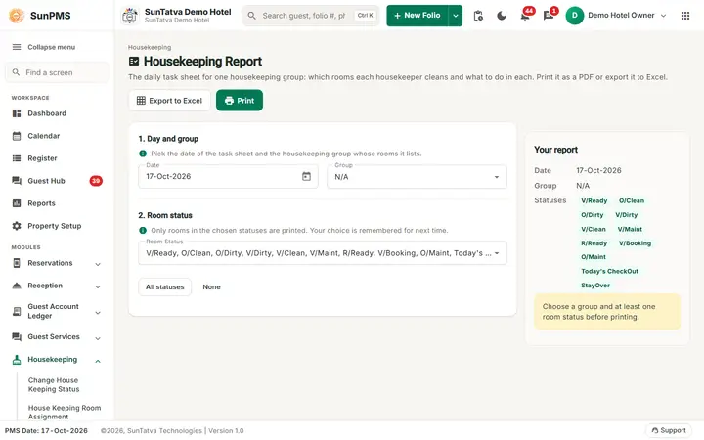Open messages chat icon in header
704x440 pixels.
click(x=549, y=16)
